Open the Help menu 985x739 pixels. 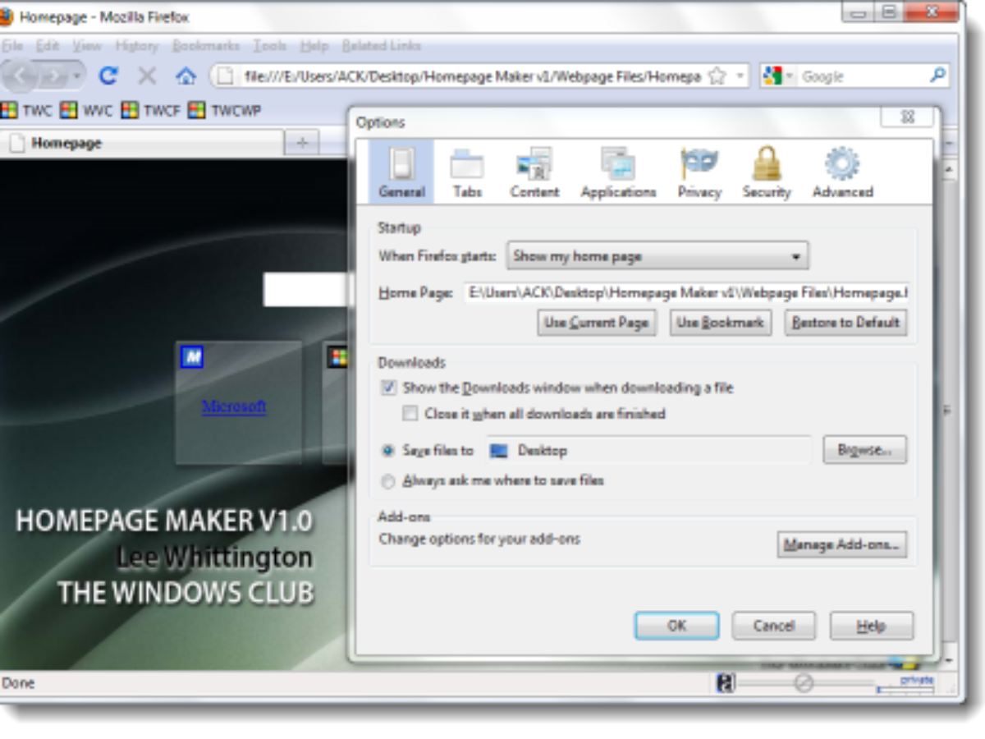(314, 45)
